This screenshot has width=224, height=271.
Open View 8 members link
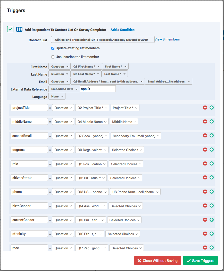point(167,39)
